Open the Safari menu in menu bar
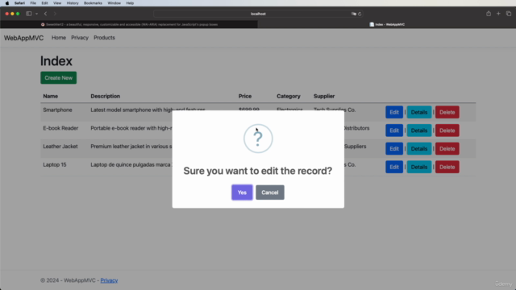516x290 pixels. (x=19, y=3)
